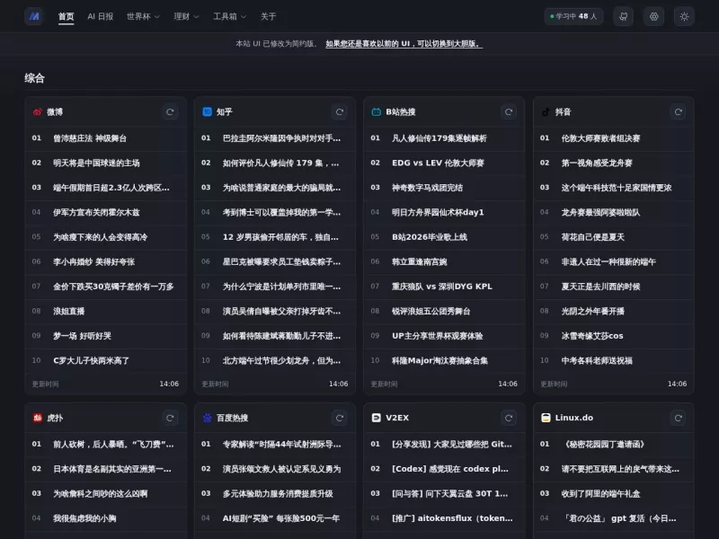
Task: Refresh the B站热搜 card
Action: click(x=509, y=111)
